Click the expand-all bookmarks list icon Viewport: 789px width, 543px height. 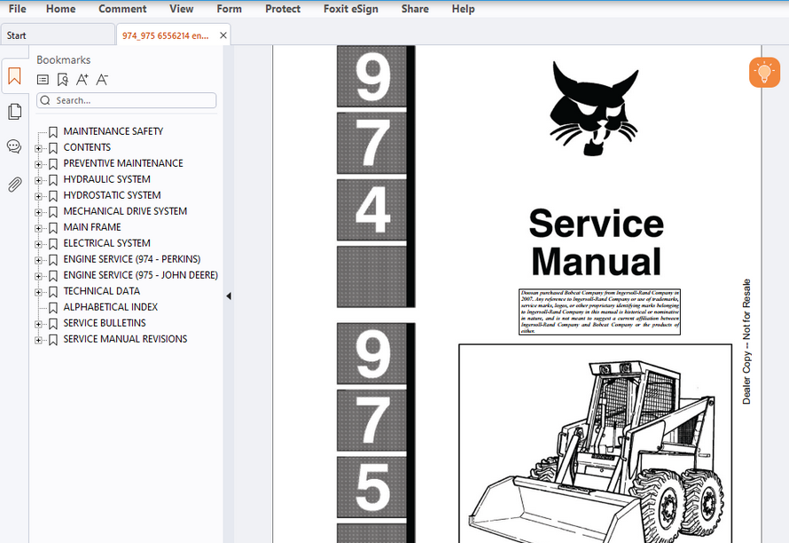point(43,80)
